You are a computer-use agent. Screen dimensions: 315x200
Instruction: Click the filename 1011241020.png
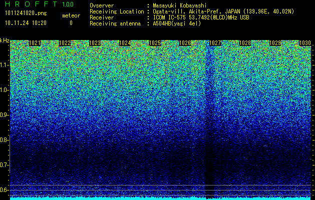tap(26, 13)
